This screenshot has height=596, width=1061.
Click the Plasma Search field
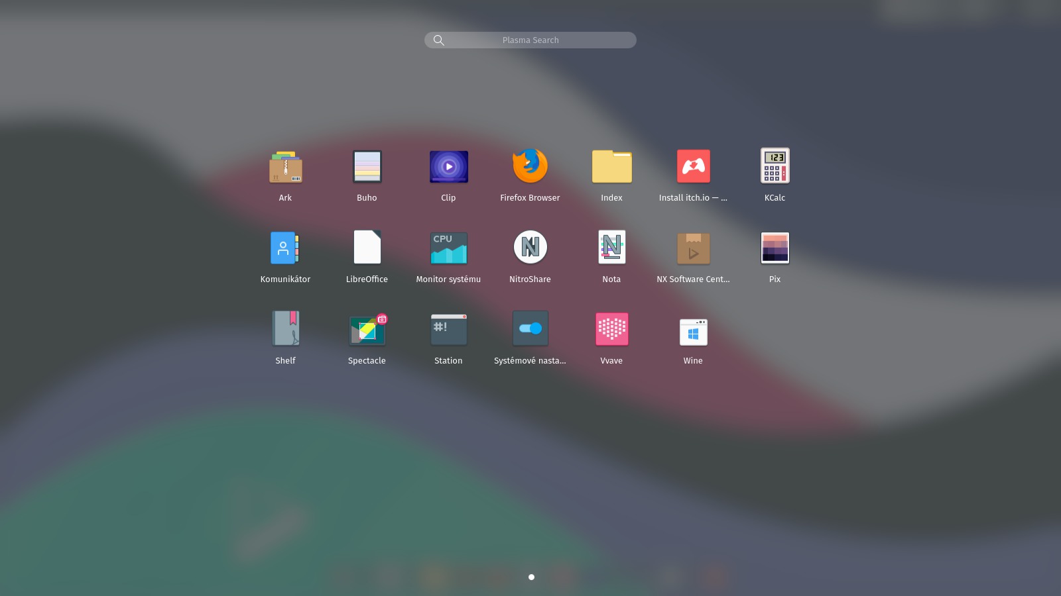[x=530, y=40]
